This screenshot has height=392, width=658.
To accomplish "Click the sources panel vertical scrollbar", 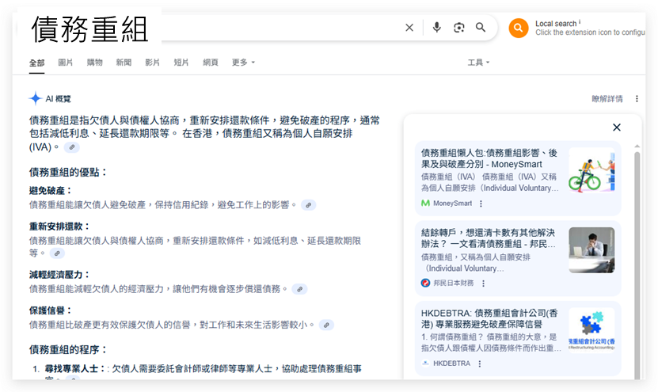I will [637, 238].
